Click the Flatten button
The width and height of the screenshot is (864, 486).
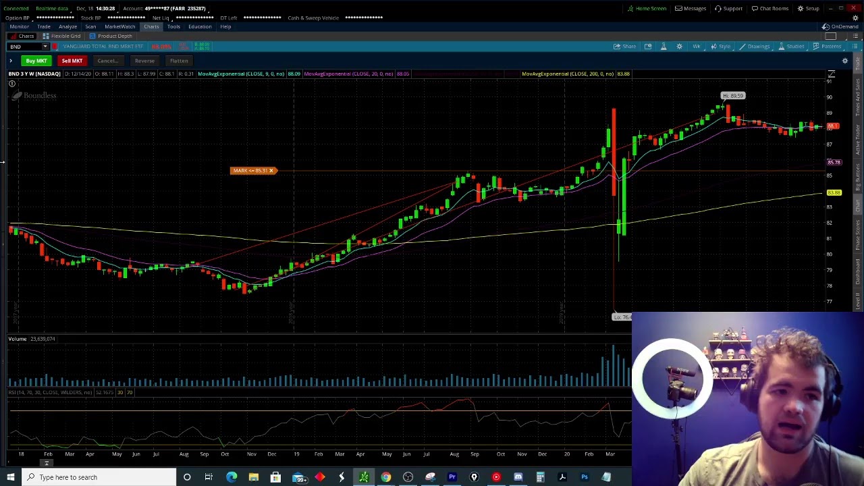(179, 61)
